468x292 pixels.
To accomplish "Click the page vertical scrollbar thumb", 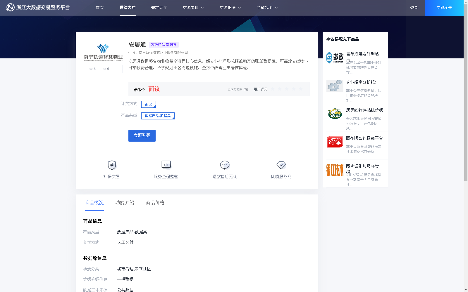I will [466, 92].
